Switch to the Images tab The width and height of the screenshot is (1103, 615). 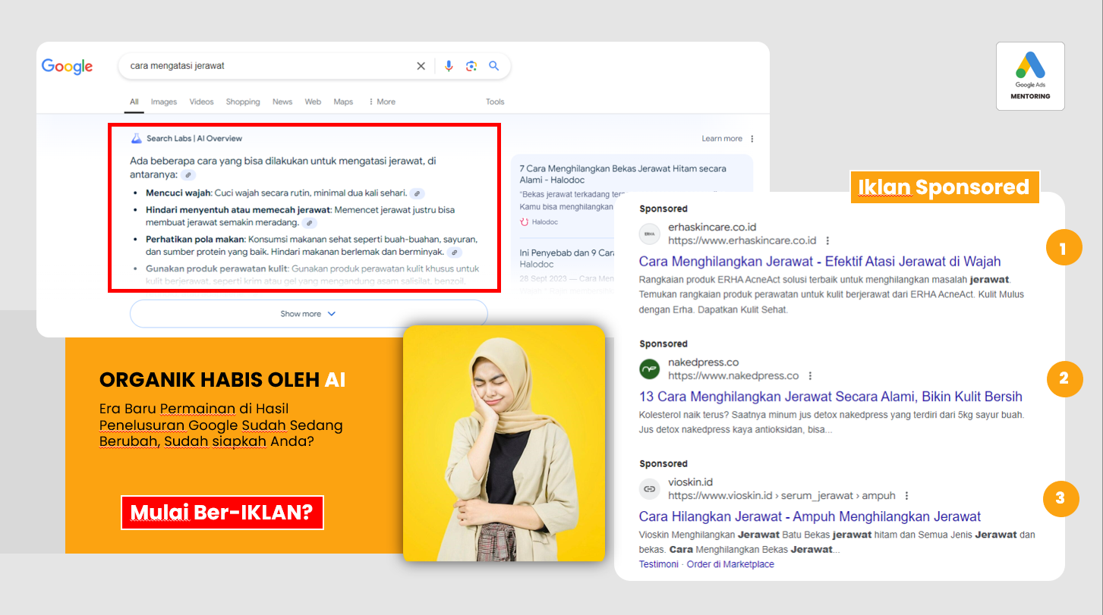[163, 102]
